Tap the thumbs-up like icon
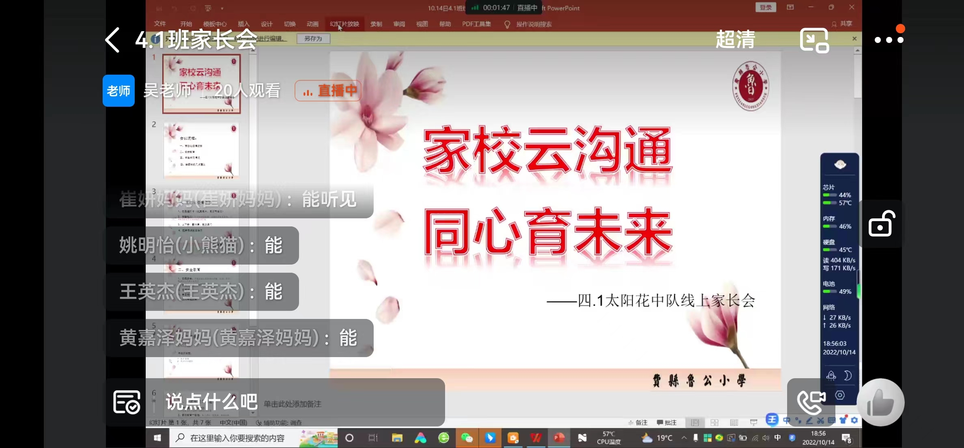The image size is (964, 448). 881,402
